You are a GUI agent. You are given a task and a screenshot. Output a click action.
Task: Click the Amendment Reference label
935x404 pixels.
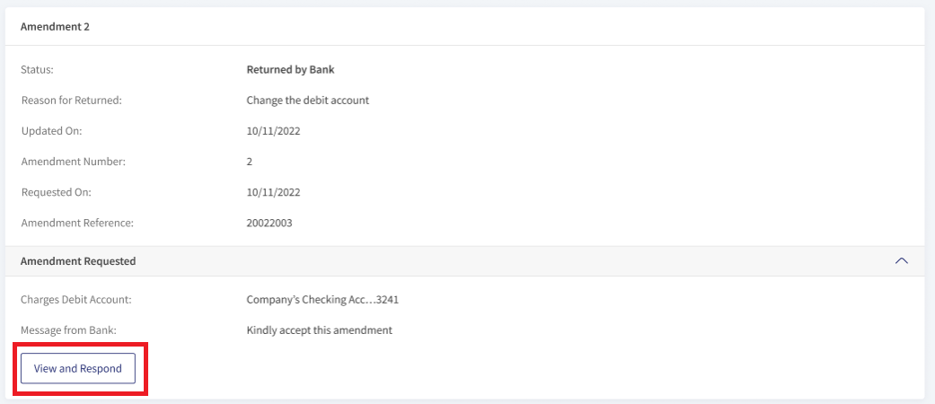click(x=77, y=224)
